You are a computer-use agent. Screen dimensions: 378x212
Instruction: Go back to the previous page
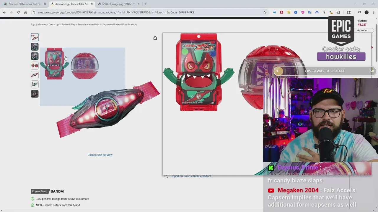[4, 12]
